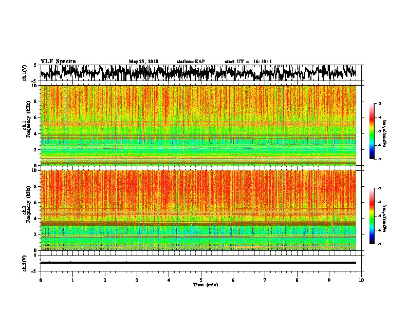Click the "ch.3(V)" axis label
This screenshot has height=314, width=407.
(x=25, y=263)
